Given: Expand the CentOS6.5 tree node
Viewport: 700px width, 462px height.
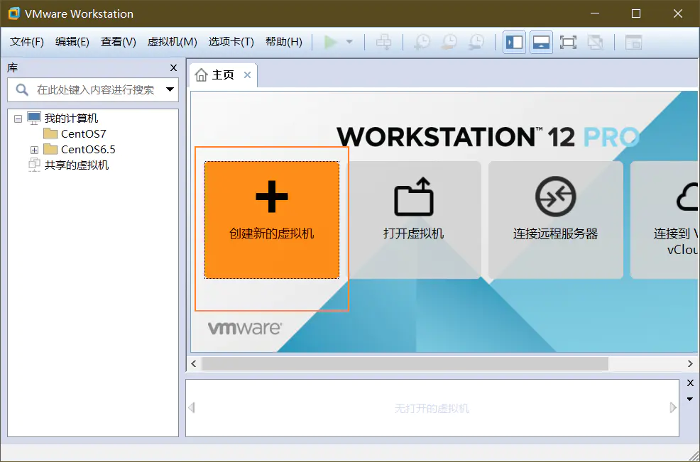Looking at the screenshot, I should point(34,150).
